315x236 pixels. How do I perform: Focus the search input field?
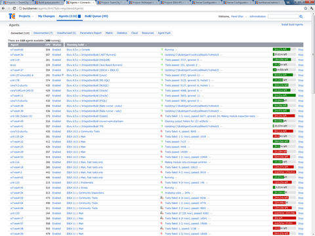click(283, 16)
